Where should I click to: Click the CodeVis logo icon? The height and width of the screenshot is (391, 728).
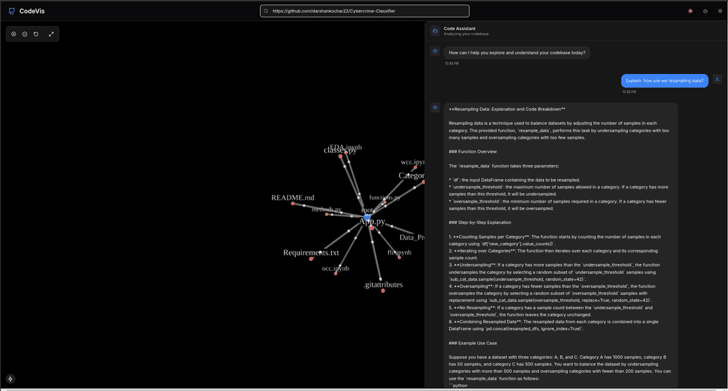click(11, 11)
